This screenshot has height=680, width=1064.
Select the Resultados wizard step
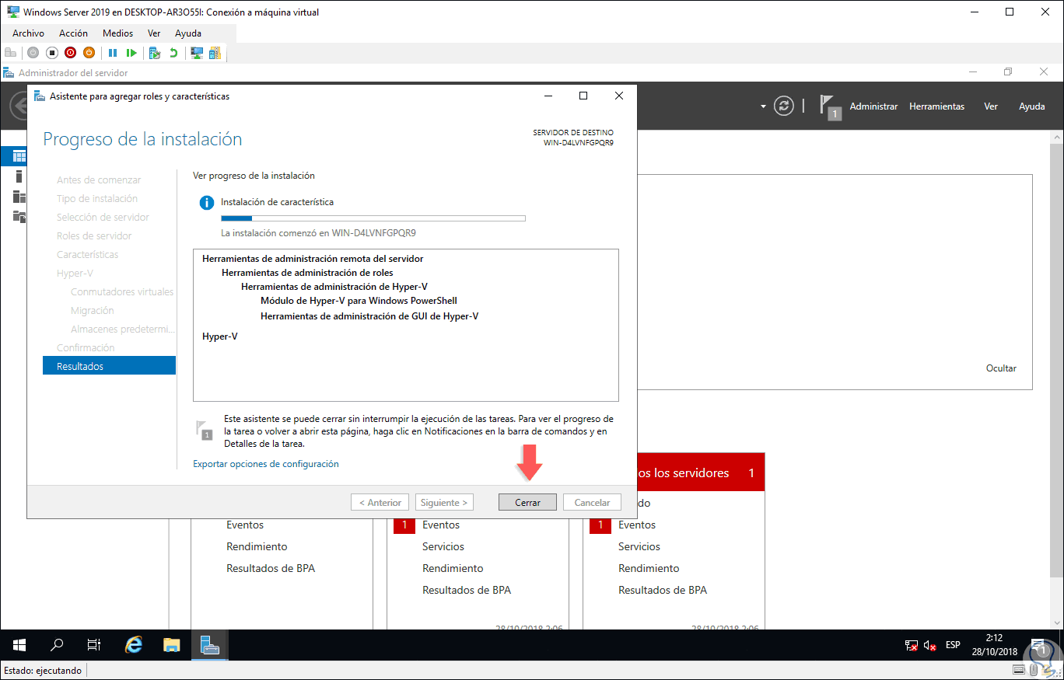(109, 366)
